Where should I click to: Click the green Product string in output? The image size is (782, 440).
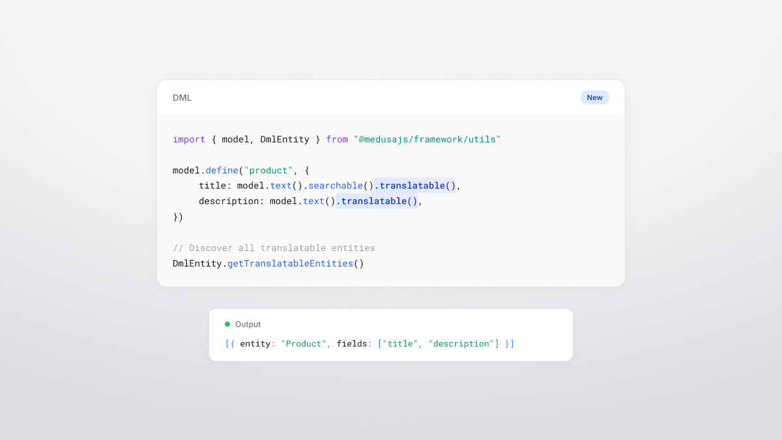click(x=304, y=344)
